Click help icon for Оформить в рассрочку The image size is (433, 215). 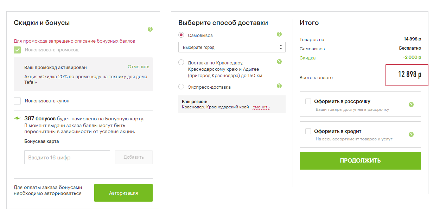pos(411,105)
